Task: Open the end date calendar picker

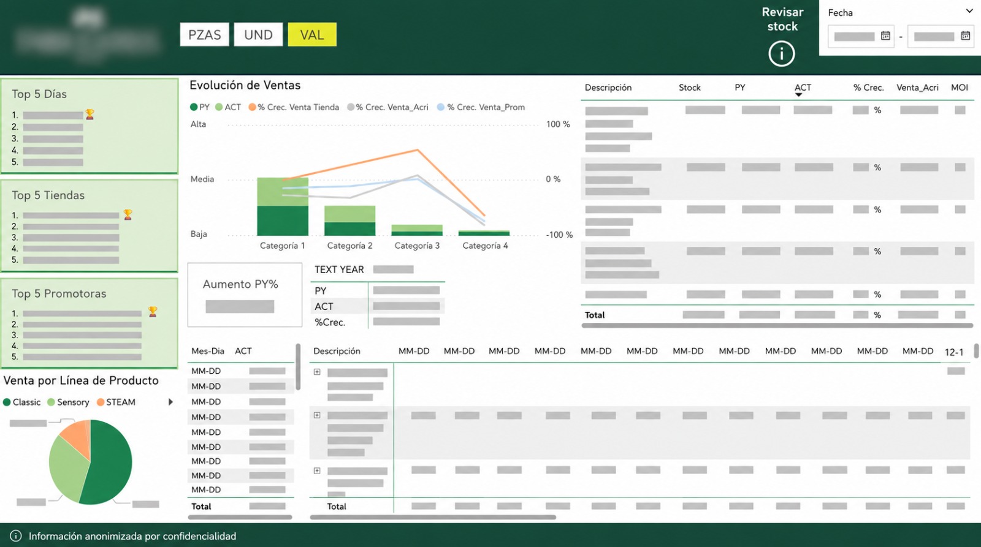Action: coord(965,36)
